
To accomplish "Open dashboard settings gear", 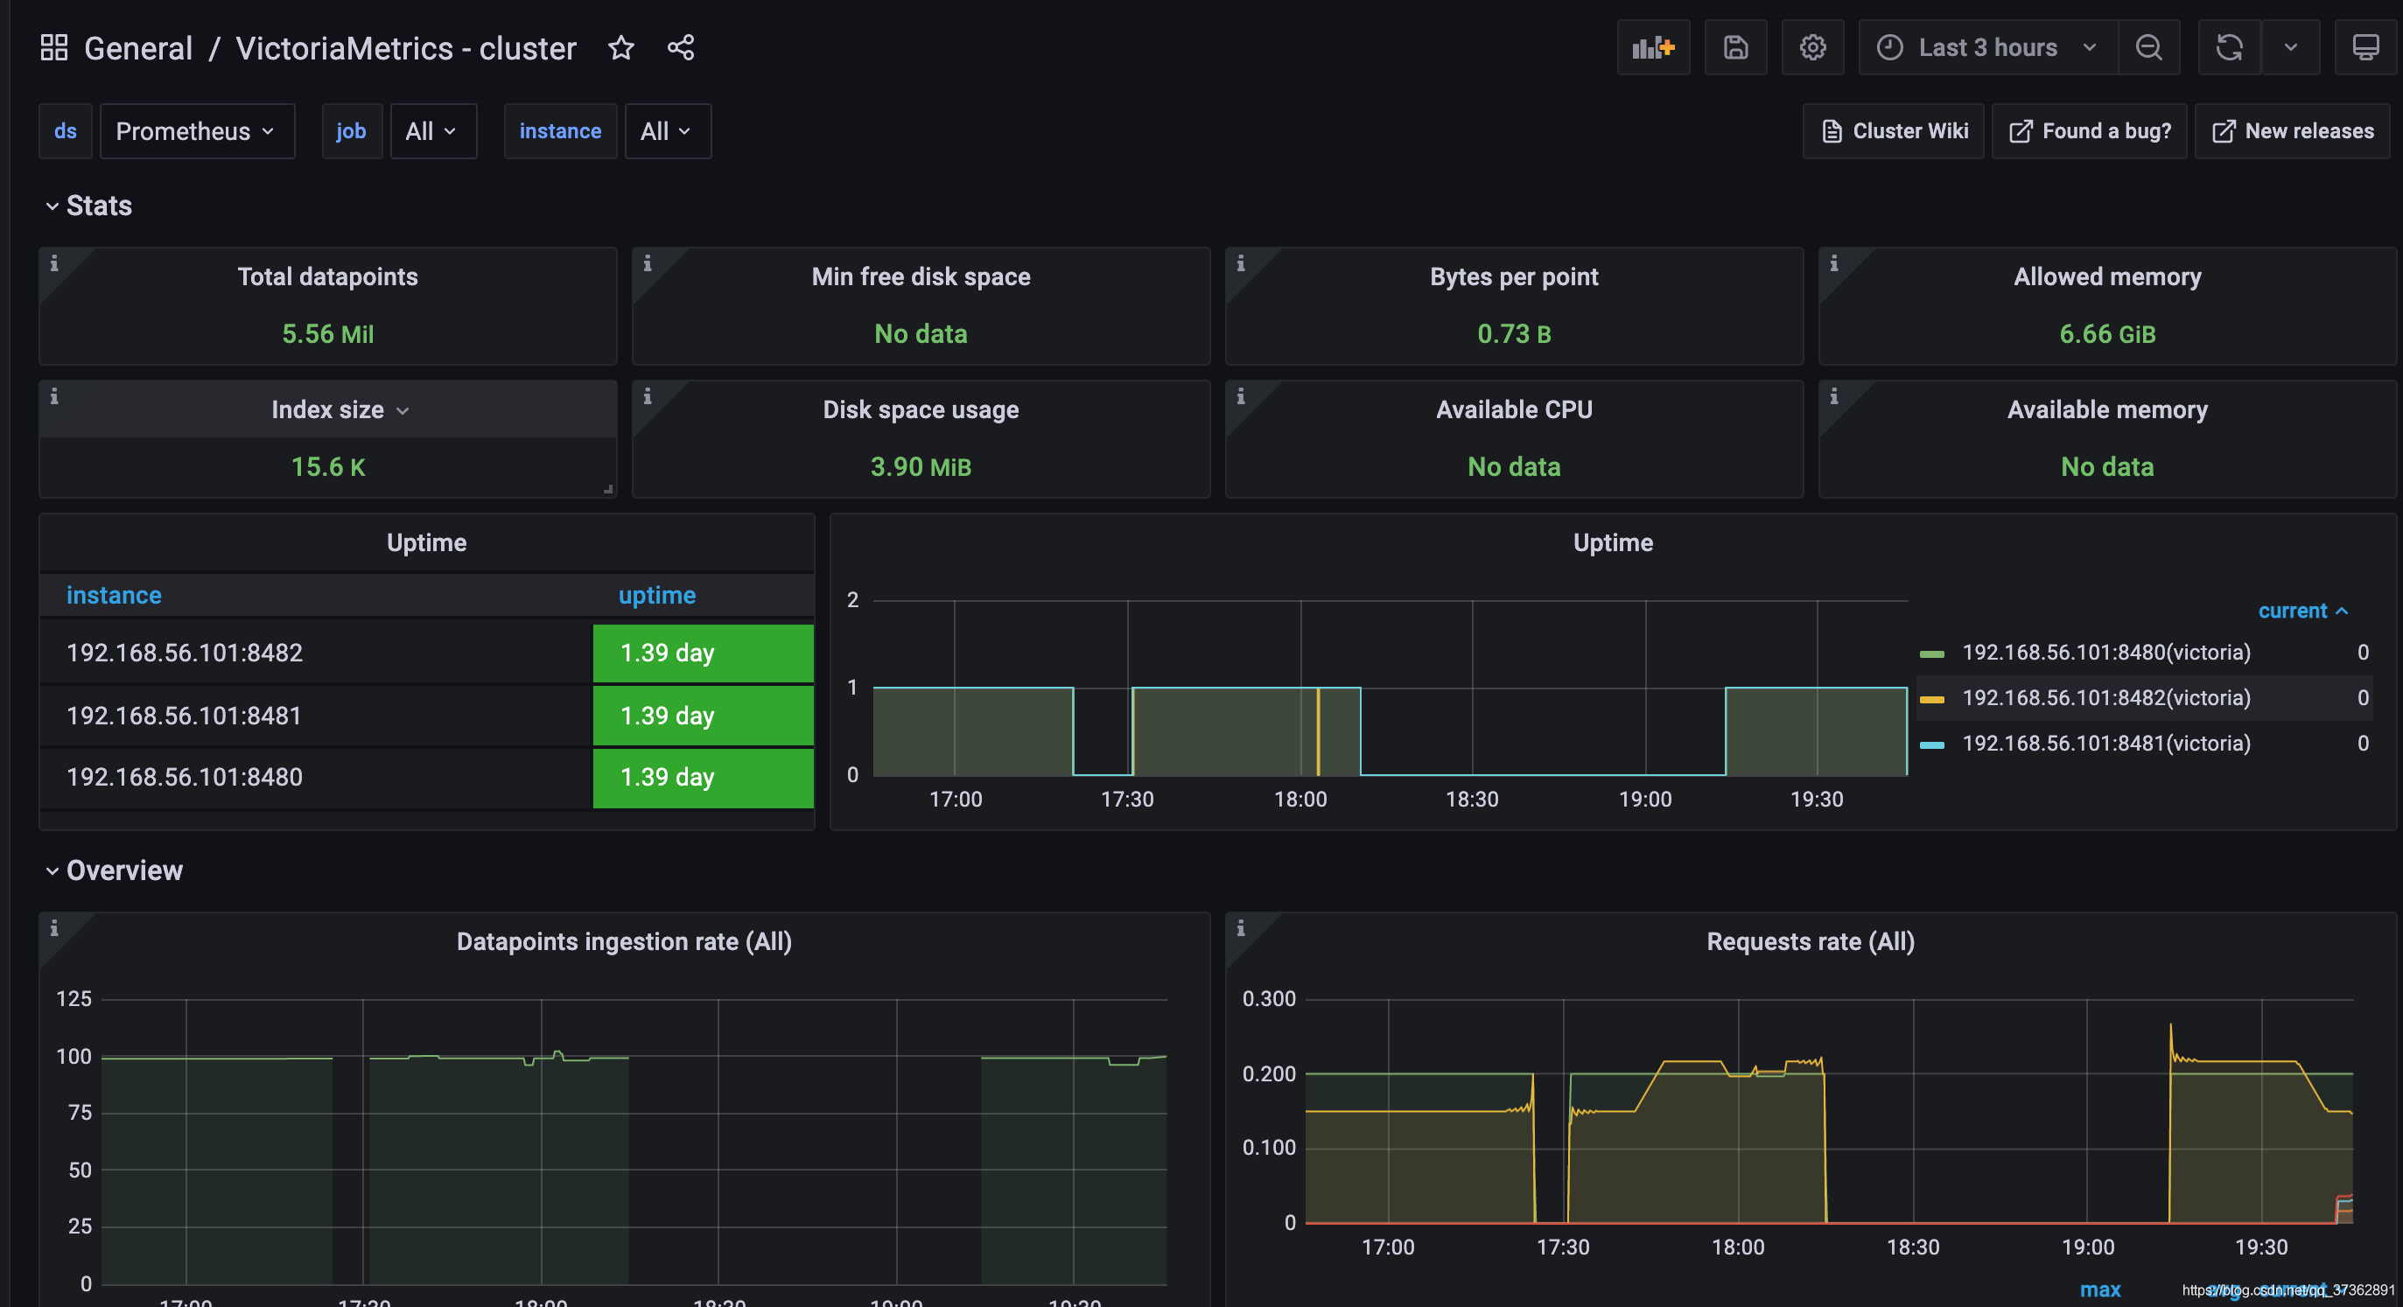I will 1812,47.
